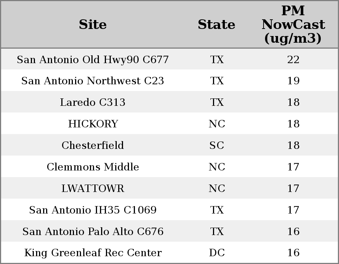Click the state cell in the HICKORY row

click(217, 124)
